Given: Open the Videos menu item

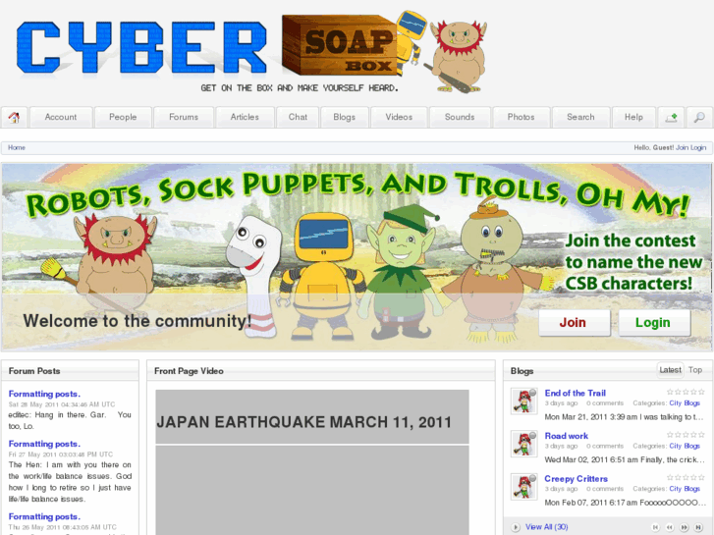Looking at the screenshot, I should point(399,118).
